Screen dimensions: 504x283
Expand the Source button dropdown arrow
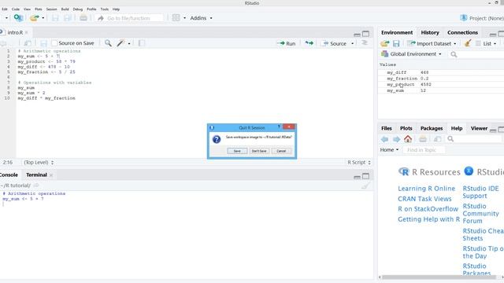tap(352, 43)
